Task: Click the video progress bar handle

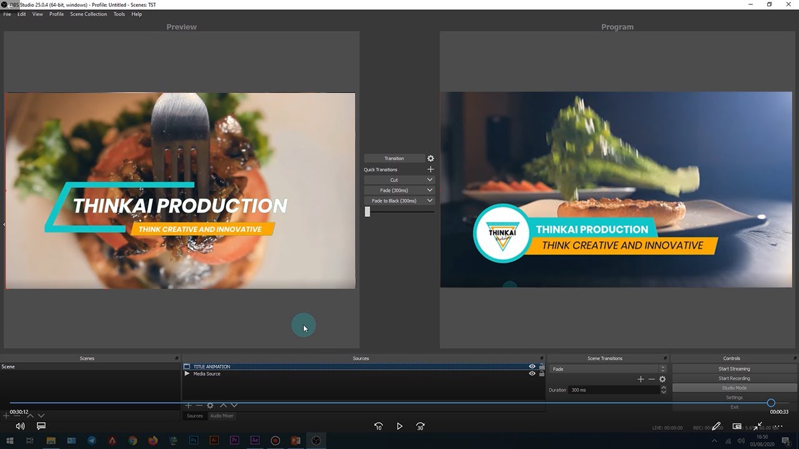Action: pos(771,403)
